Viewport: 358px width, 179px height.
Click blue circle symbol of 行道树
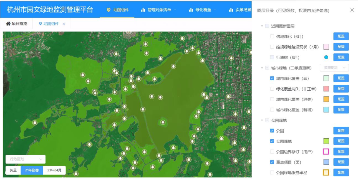[x=326, y=57]
